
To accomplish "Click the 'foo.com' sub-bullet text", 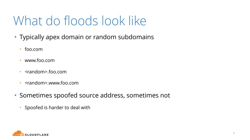I will tap(34, 49).
